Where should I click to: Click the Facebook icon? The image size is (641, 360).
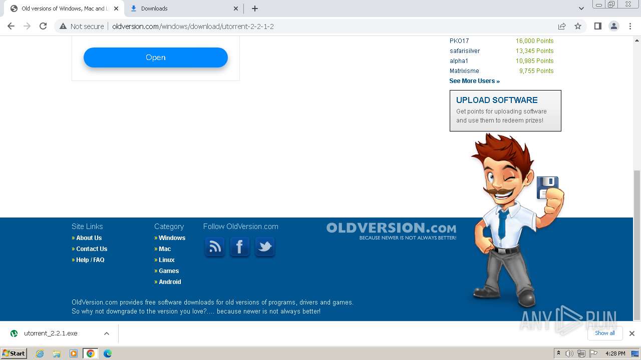pos(240,246)
